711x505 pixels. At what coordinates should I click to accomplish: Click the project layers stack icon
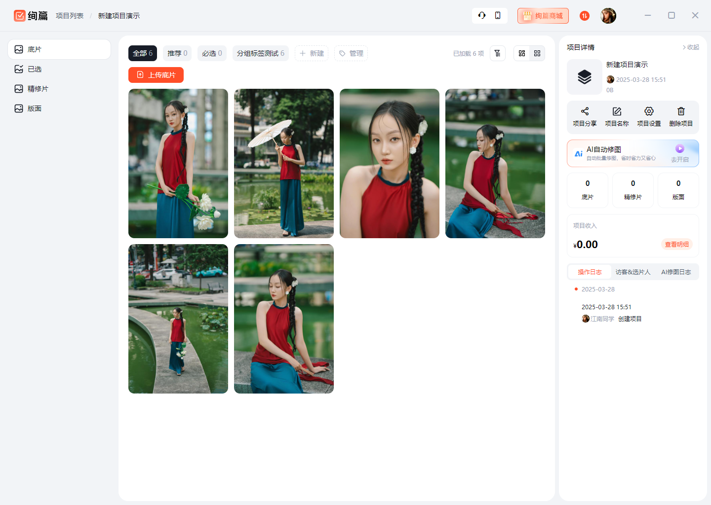585,77
